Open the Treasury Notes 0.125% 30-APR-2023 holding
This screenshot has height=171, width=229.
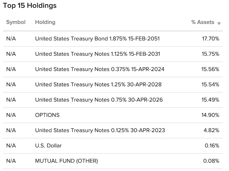pyautogui.click(x=100, y=130)
